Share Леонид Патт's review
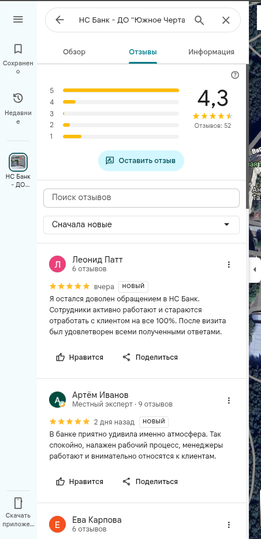Screen dimensions: 261x539 click(150, 357)
